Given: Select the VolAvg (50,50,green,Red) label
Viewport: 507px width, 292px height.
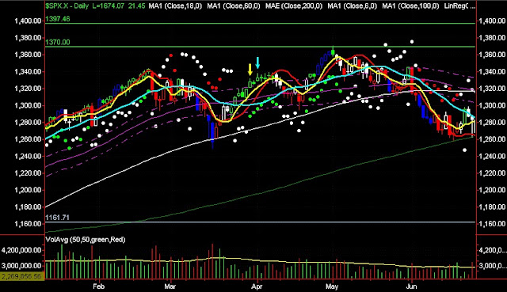Looking at the screenshot, I should tap(86, 240).
